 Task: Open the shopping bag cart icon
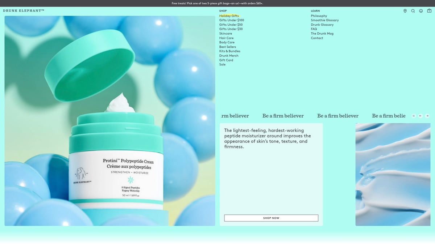click(x=429, y=11)
